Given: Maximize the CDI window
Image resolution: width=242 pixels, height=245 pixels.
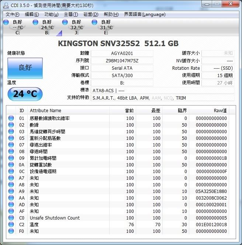Looking at the screenshot, I should 217,4.
